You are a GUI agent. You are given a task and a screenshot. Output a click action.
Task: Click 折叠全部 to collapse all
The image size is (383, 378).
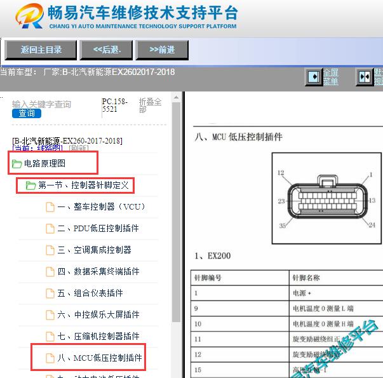(x=150, y=105)
